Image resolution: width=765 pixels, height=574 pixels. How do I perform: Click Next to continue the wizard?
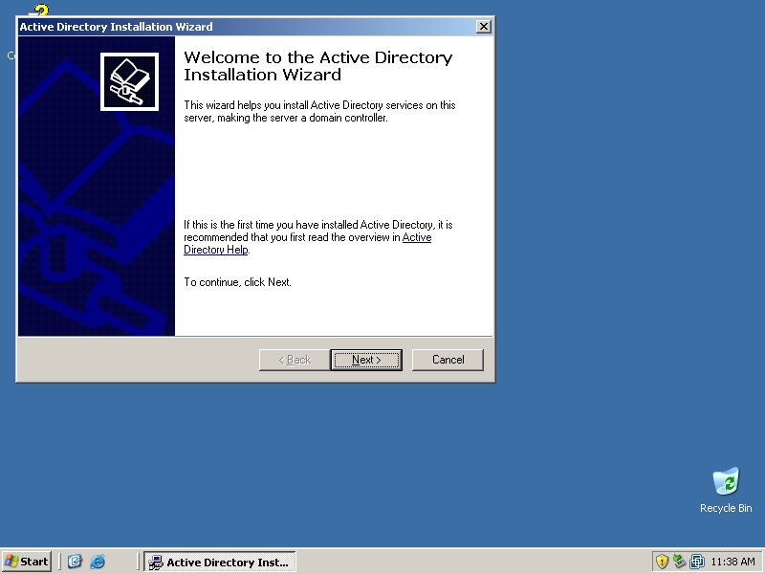366,360
